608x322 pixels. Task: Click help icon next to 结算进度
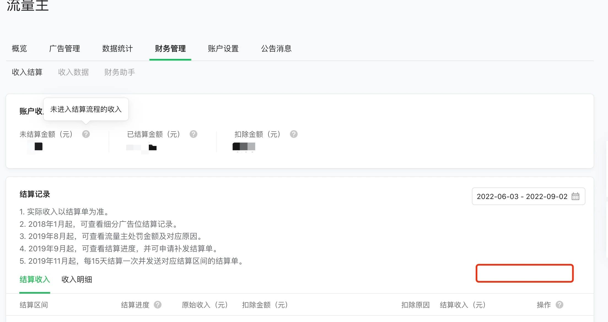pyautogui.click(x=158, y=305)
